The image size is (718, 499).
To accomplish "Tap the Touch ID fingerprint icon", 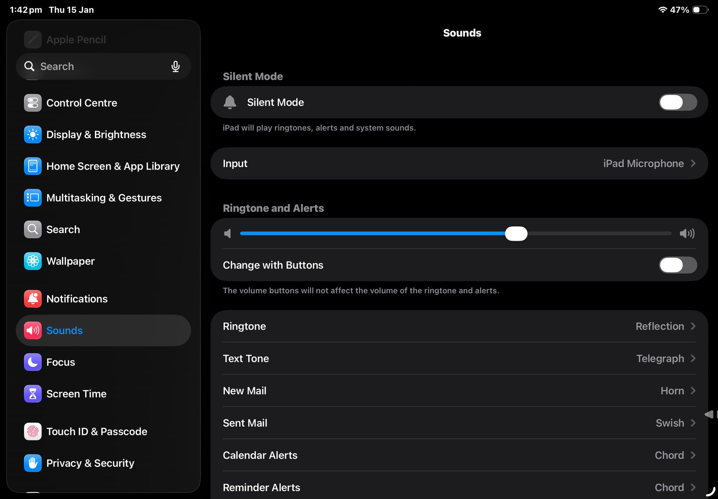I will click(x=33, y=431).
